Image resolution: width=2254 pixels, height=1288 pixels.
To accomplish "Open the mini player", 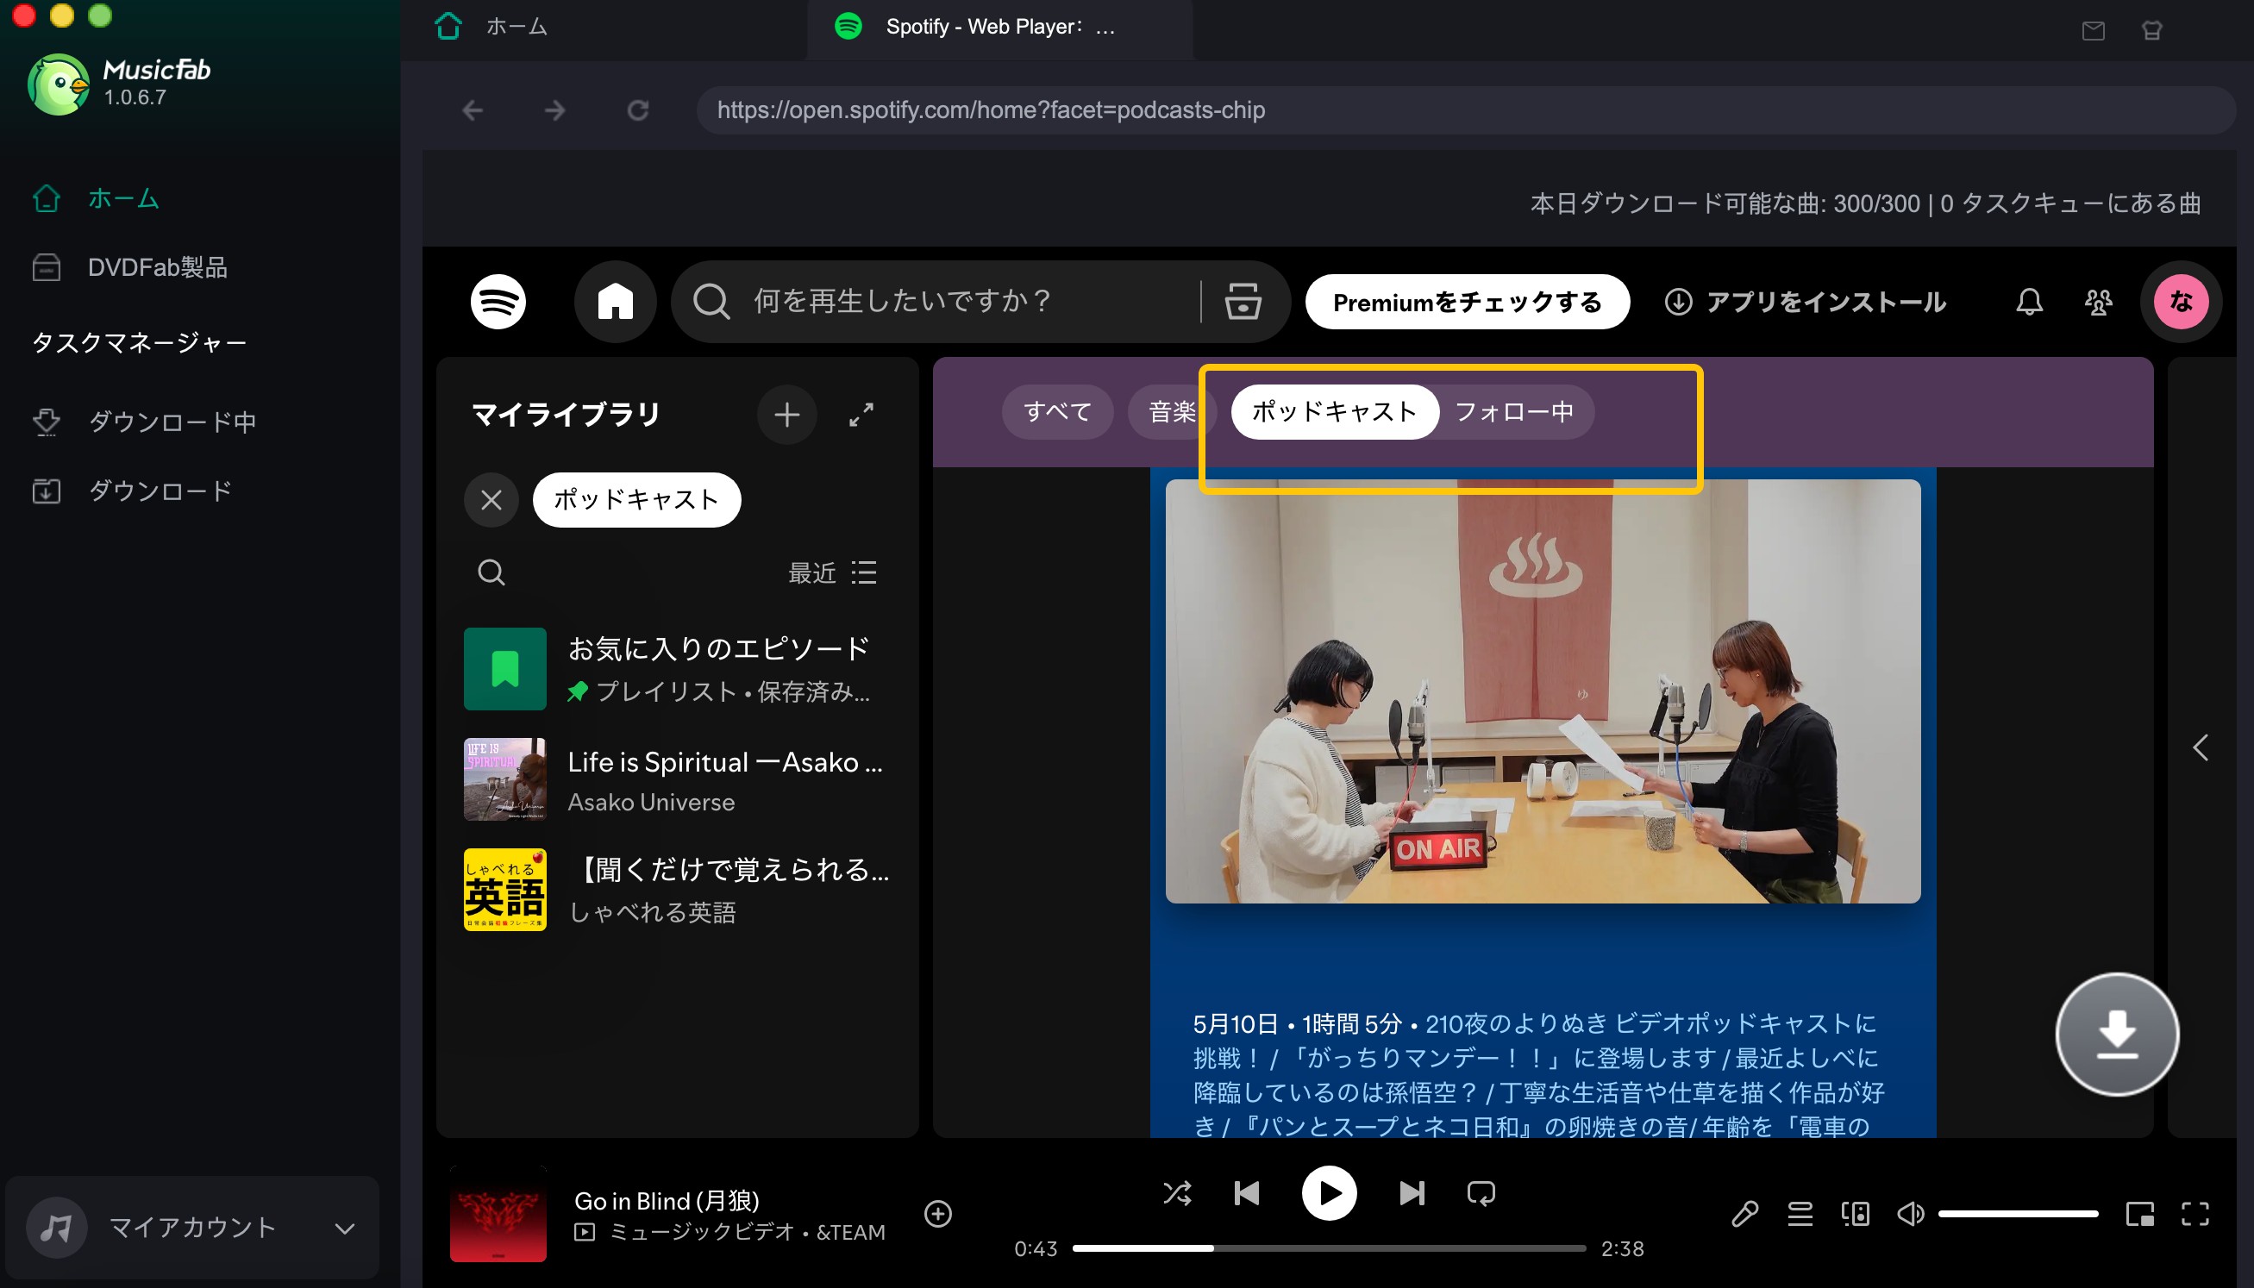I will pyautogui.click(x=2140, y=1214).
